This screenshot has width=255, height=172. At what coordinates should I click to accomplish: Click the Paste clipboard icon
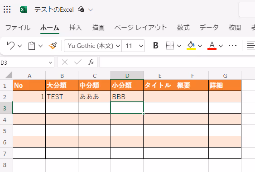(32, 46)
